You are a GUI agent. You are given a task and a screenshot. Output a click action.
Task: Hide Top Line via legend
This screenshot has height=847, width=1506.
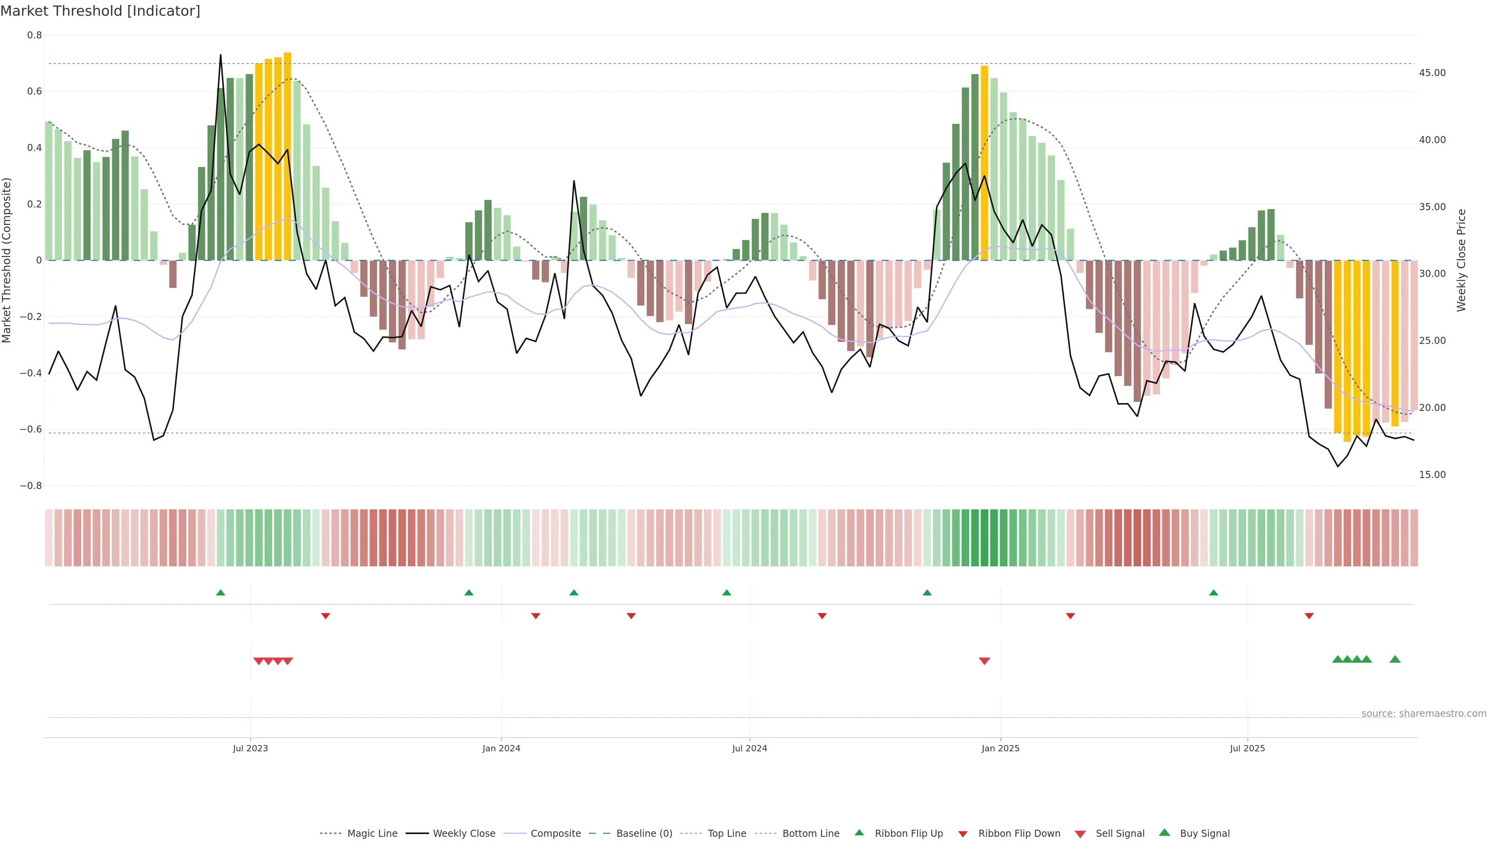click(727, 834)
